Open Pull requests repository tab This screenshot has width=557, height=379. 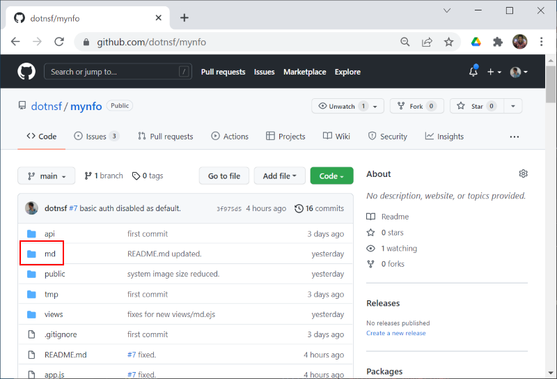tap(166, 137)
